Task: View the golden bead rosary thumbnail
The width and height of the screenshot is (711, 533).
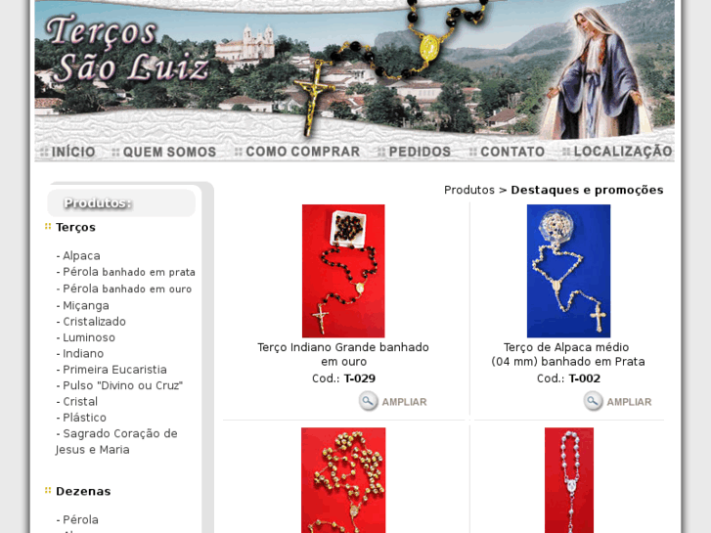Action: coord(343,480)
